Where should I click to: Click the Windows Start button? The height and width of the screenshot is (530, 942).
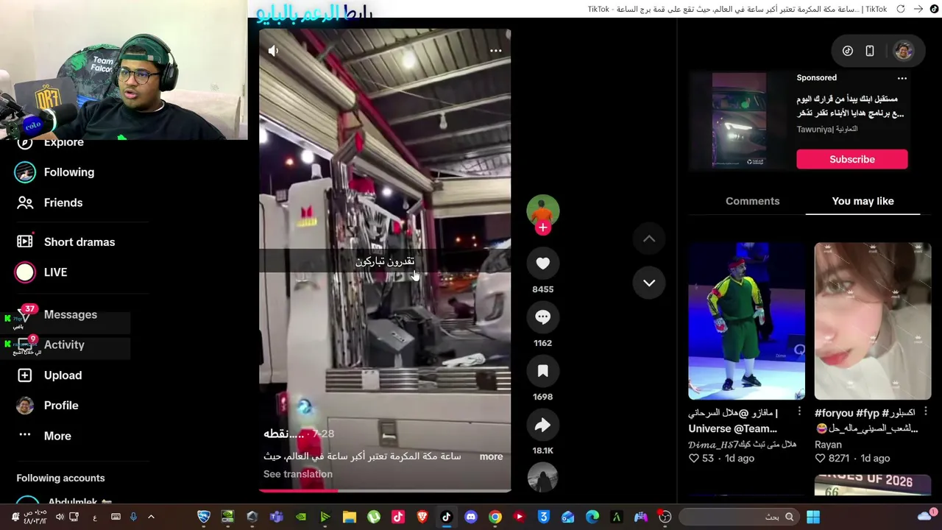[x=813, y=517]
